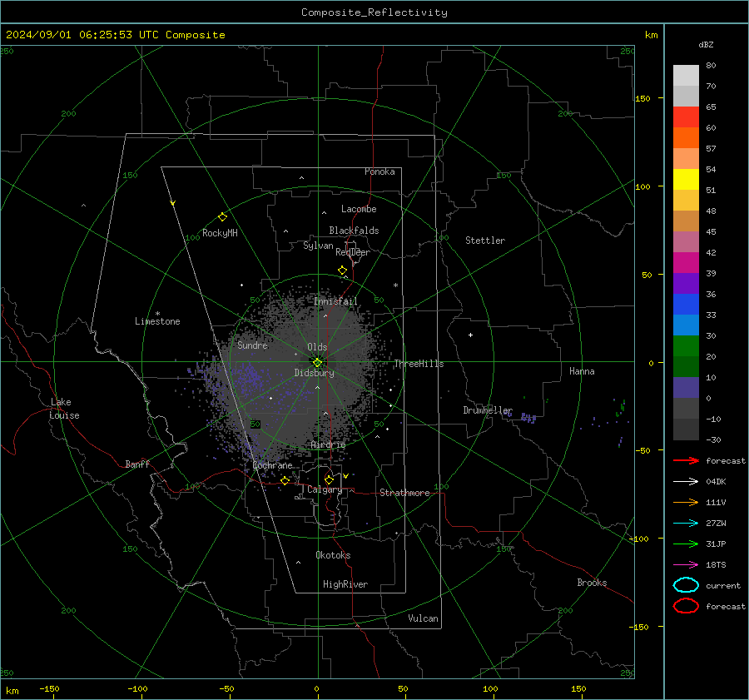This screenshot has width=749, height=700.
Task: Click the Strathmore label
Action: [x=404, y=493]
